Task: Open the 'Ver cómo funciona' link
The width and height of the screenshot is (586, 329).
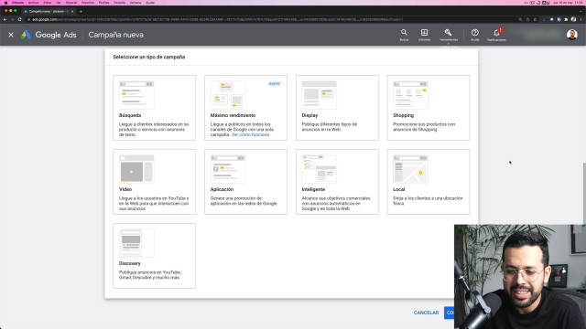Action: pos(250,134)
